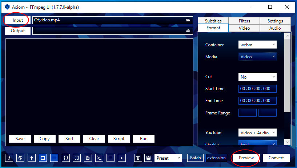Click the End Time field
The image size is (297, 168).
[x=257, y=101]
